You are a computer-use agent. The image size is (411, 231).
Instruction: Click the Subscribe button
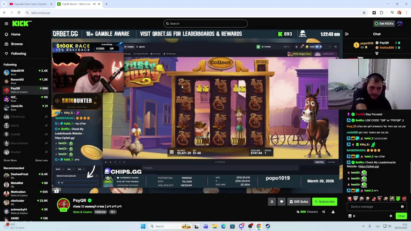(325, 201)
